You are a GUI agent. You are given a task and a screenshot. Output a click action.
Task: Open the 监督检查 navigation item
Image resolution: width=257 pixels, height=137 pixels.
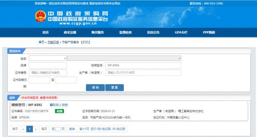coord(125,32)
